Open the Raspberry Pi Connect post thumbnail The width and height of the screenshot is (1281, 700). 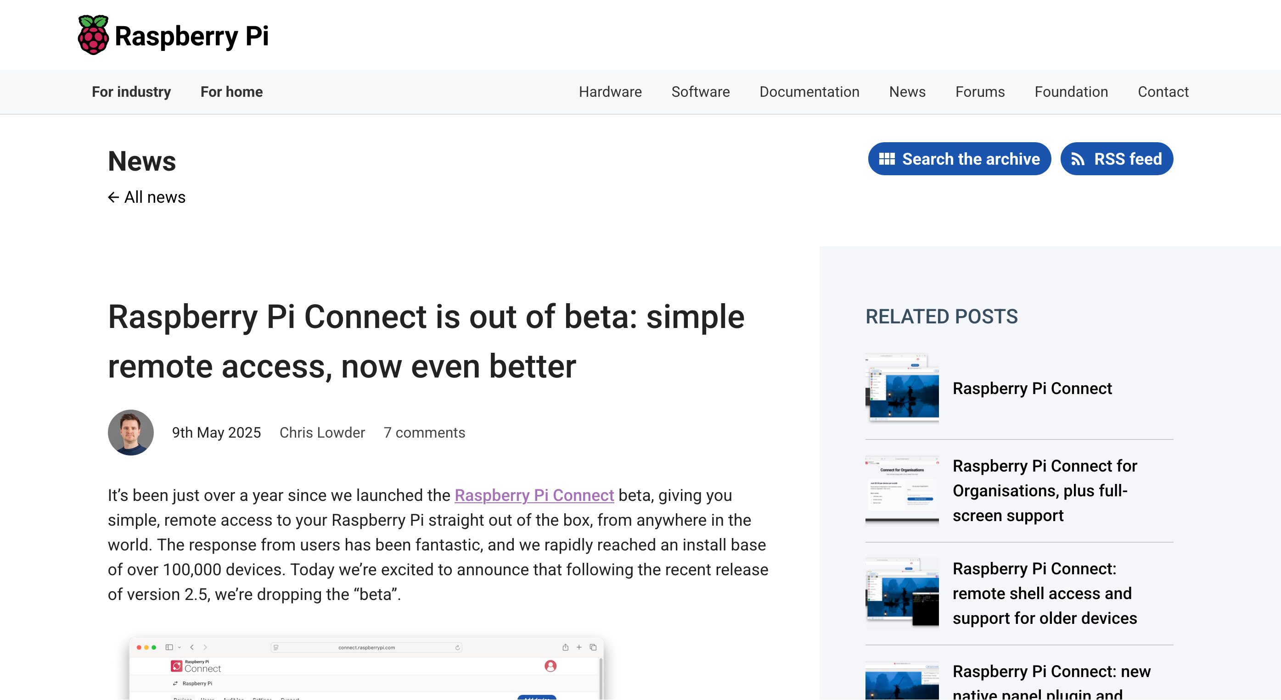point(902,388)
